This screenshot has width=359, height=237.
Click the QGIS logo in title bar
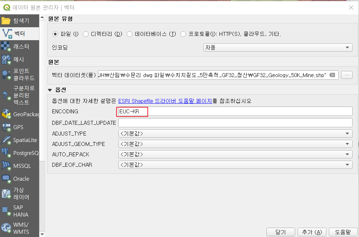tap(7, 8)
